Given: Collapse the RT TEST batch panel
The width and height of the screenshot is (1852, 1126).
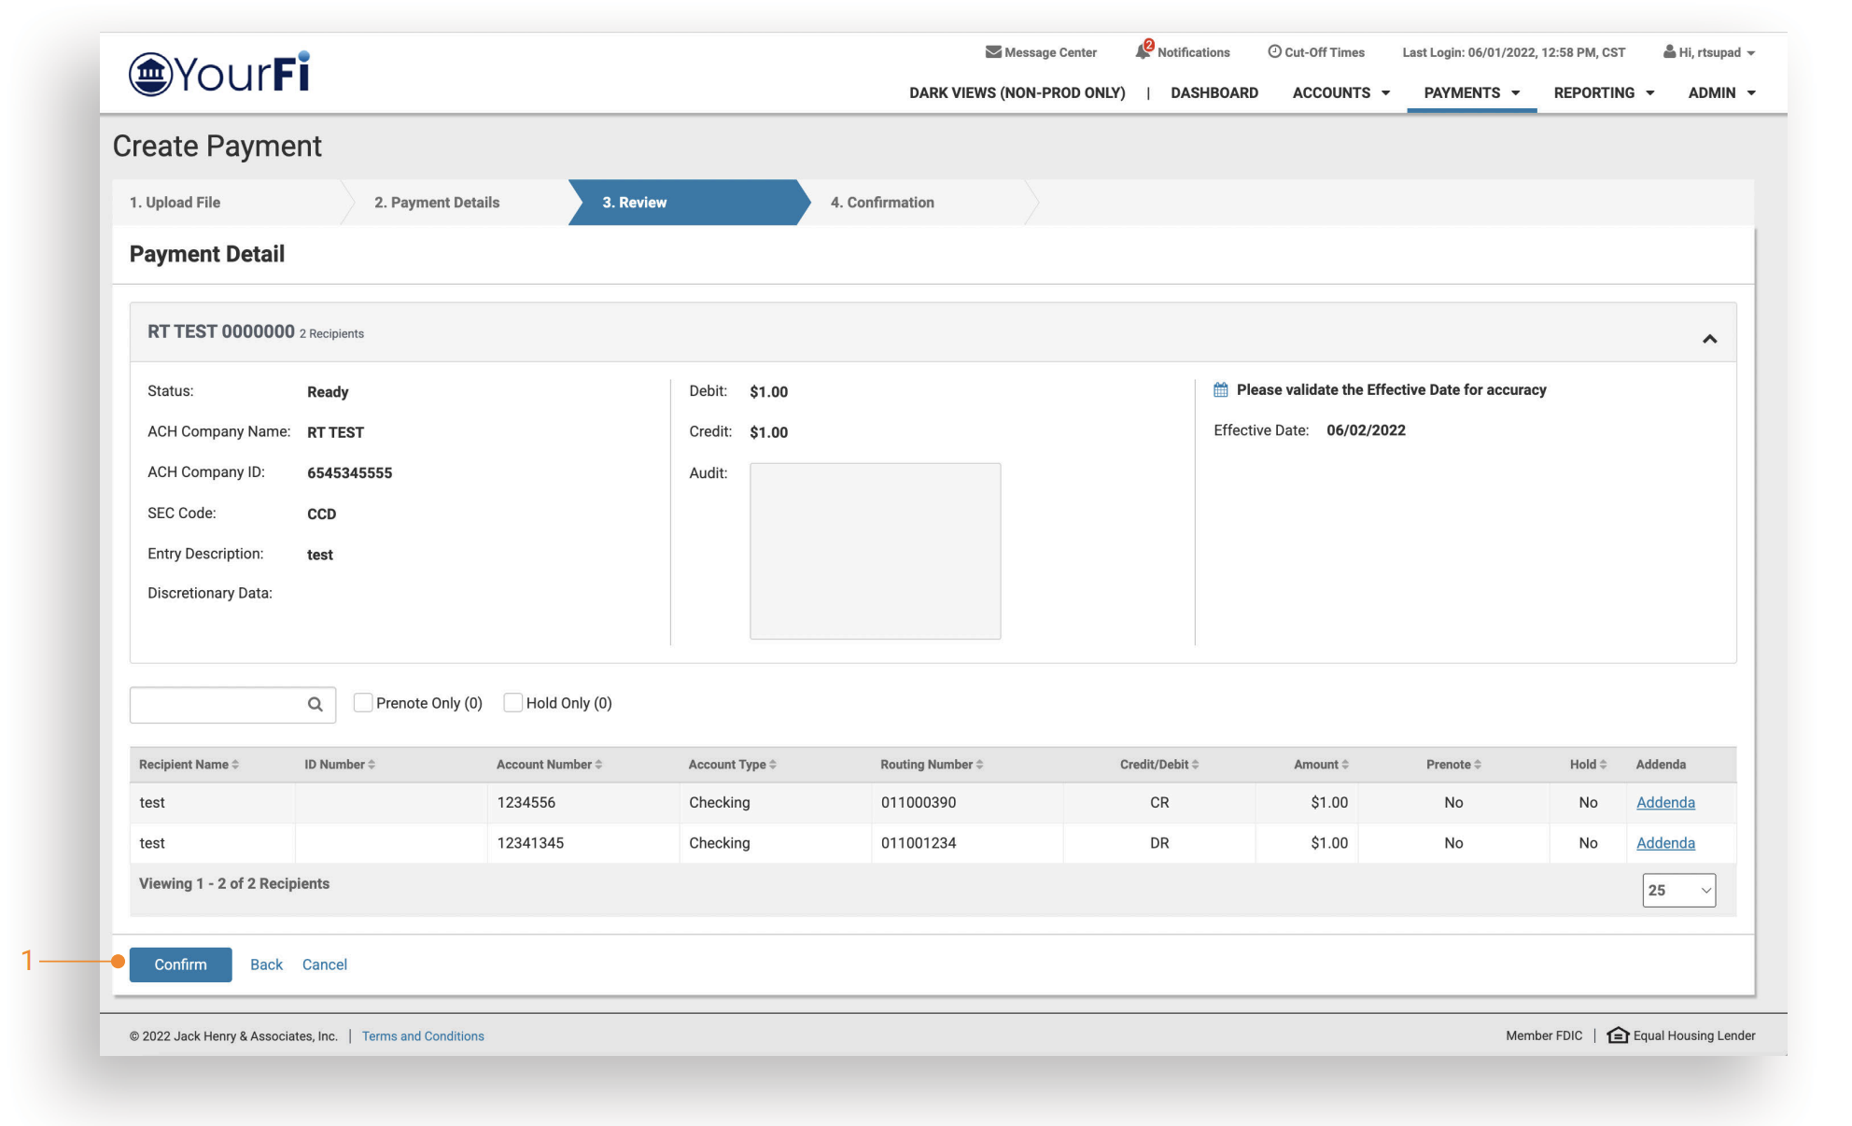Looking at the screenshot, I should 1709,339.
